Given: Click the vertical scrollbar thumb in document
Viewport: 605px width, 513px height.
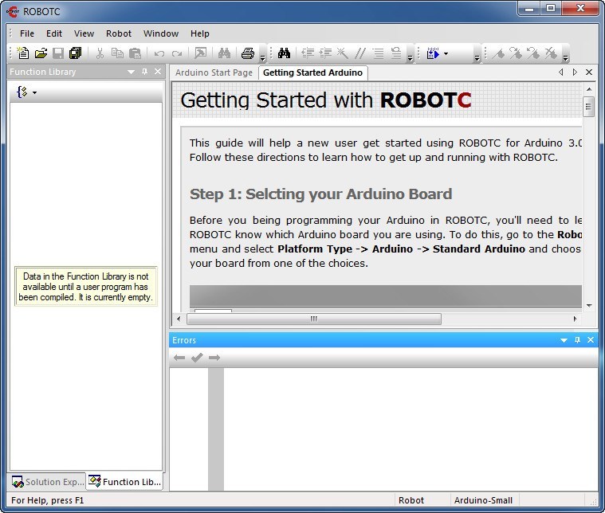Looking at the screenshot, I should point(588,107).
